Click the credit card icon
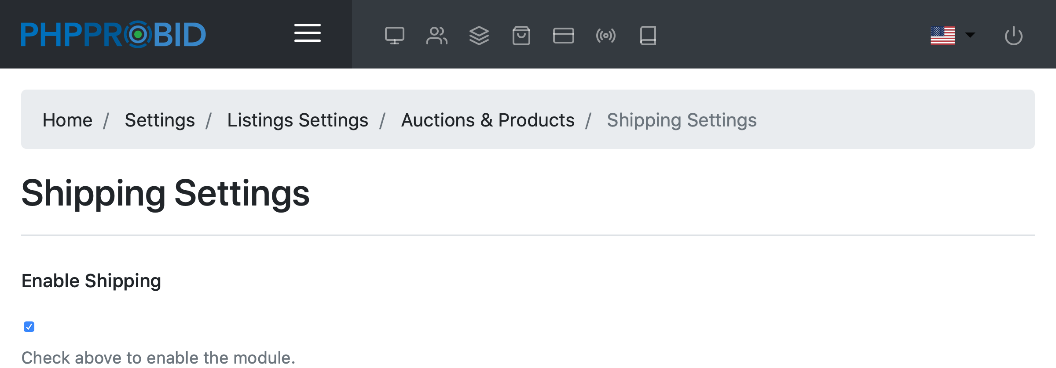This screenshot has width=1056, height=368. (x=563, y=36)
